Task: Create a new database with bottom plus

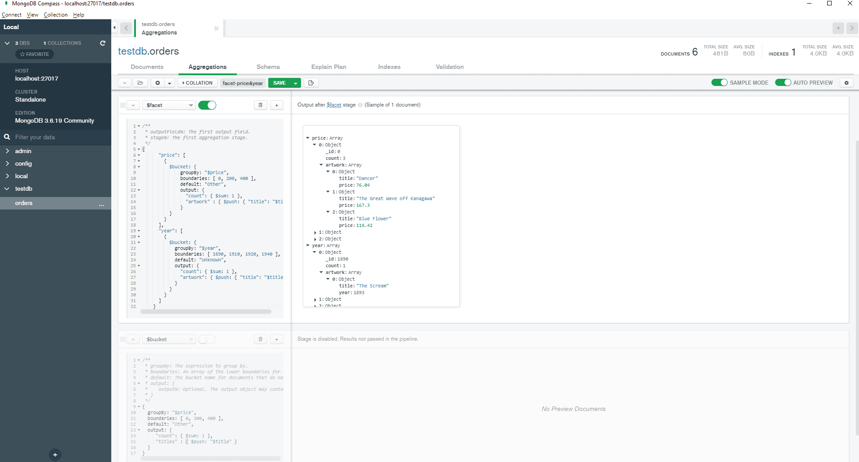Action: coord(55,455)
